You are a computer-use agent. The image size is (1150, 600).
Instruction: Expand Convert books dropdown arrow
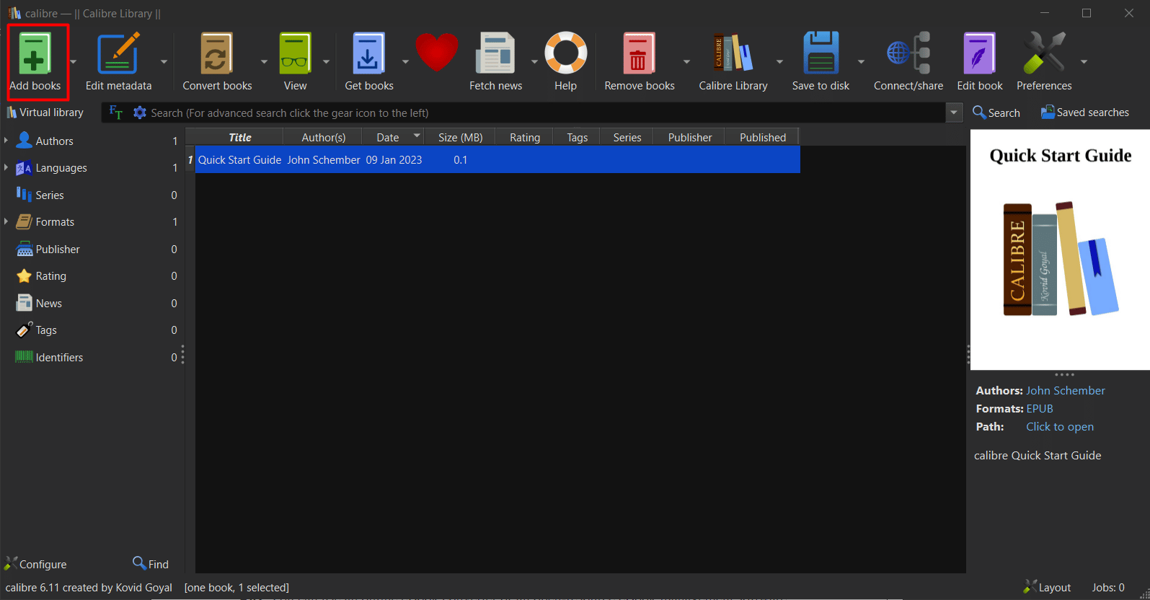point(264,62)
